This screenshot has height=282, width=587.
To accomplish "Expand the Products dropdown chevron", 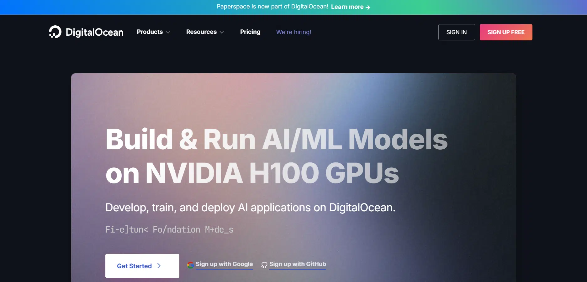I will [x=168, y=32].
